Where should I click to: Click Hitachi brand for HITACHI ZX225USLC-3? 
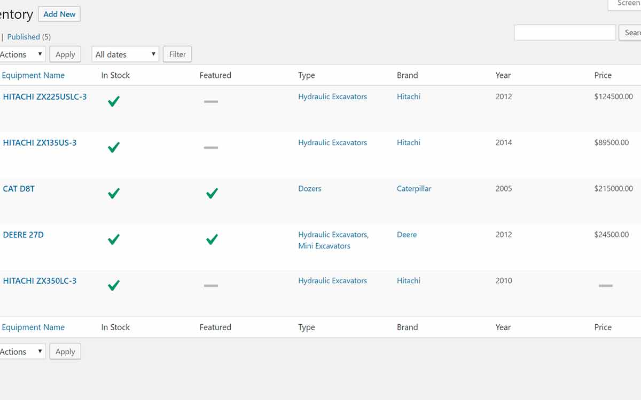click(x=409, y=97)
